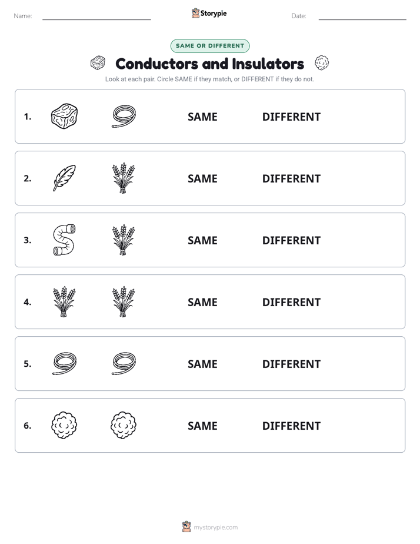Click the S-shaped pipe icon in row 3
This screenshot has height=544, width=420.
[64, 240]
